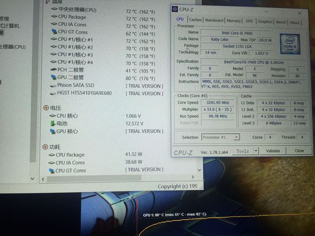Image resolution: width=315 pixels, height=236 pixels.
Task: Select the CPU tab in CPU-Z
Action: pos(180,19)
